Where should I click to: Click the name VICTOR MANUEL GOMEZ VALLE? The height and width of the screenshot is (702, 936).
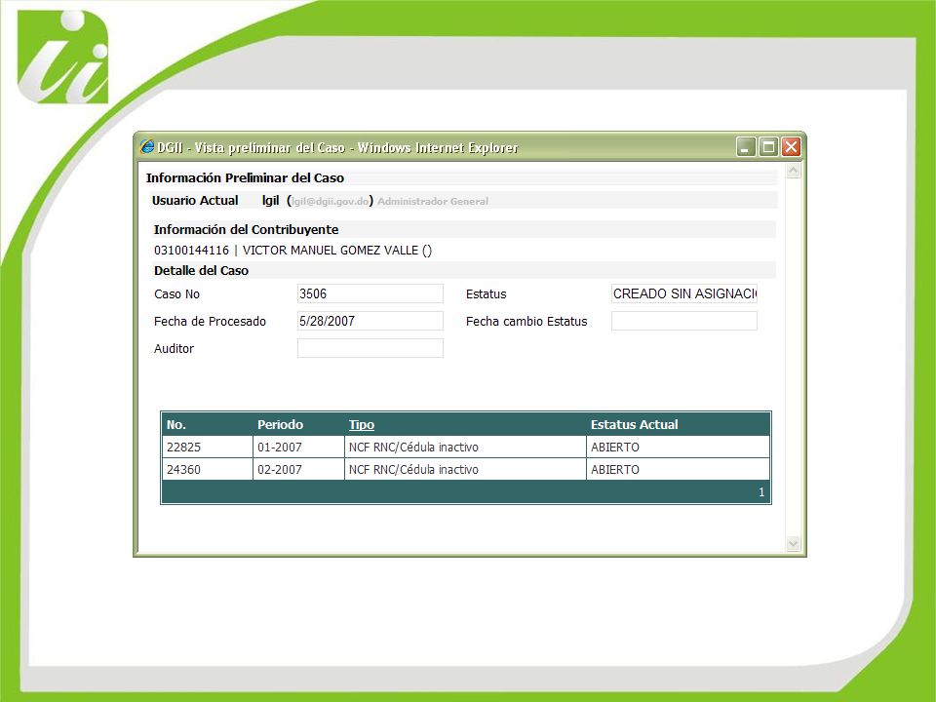(331, 251)
